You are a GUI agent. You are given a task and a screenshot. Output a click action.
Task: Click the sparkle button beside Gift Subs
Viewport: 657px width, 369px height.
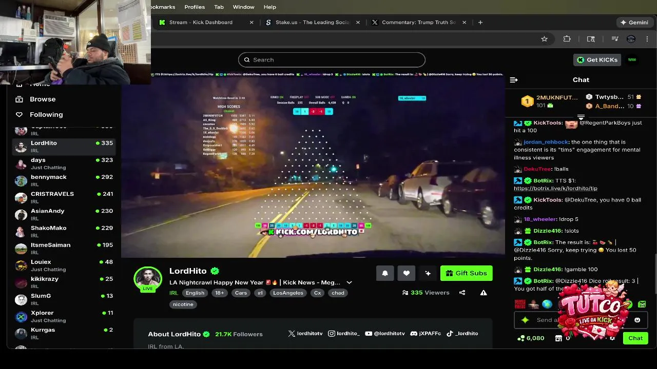coord(428,273)
